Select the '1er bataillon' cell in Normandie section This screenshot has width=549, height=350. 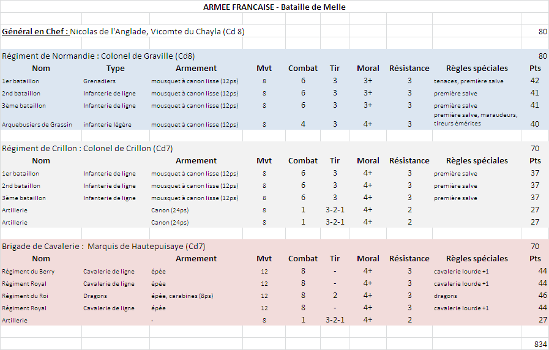click(20, 81)
